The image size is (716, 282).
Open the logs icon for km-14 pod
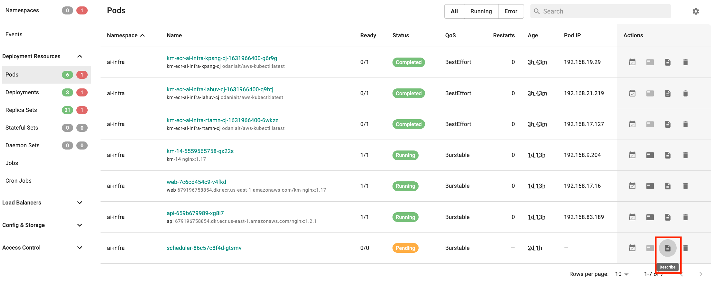pos(650,155)
